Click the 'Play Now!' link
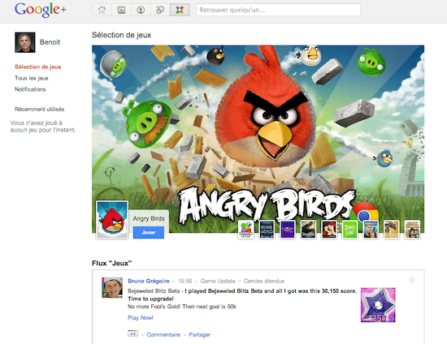447x344 pixels. click(141, 318)
